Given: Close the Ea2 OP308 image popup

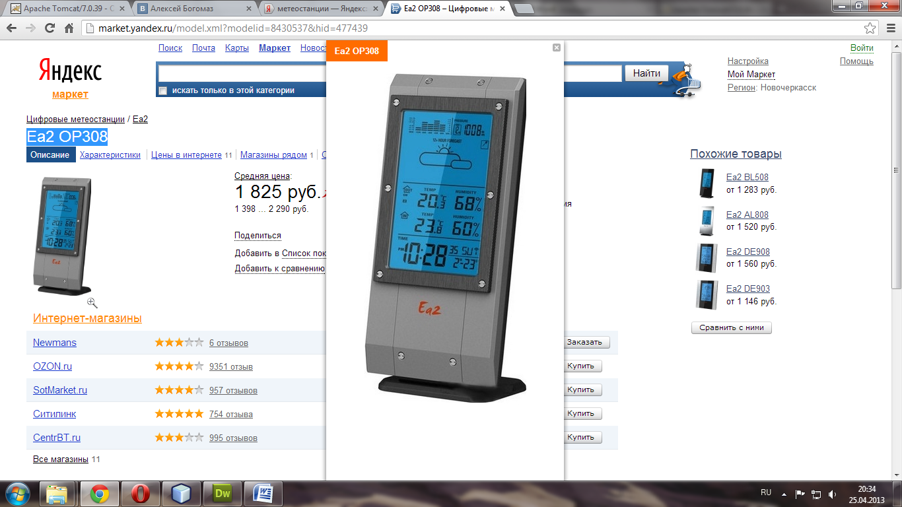Looking at the screenshot, I should [x=557, y=48].
